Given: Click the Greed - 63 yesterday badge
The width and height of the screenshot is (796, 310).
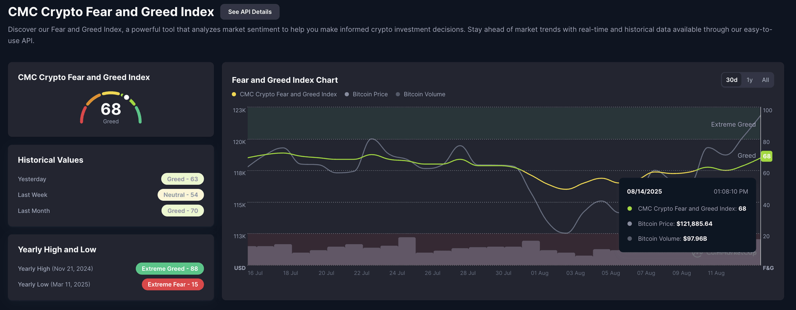Looking at the screenshot, I should coord(182,179).
